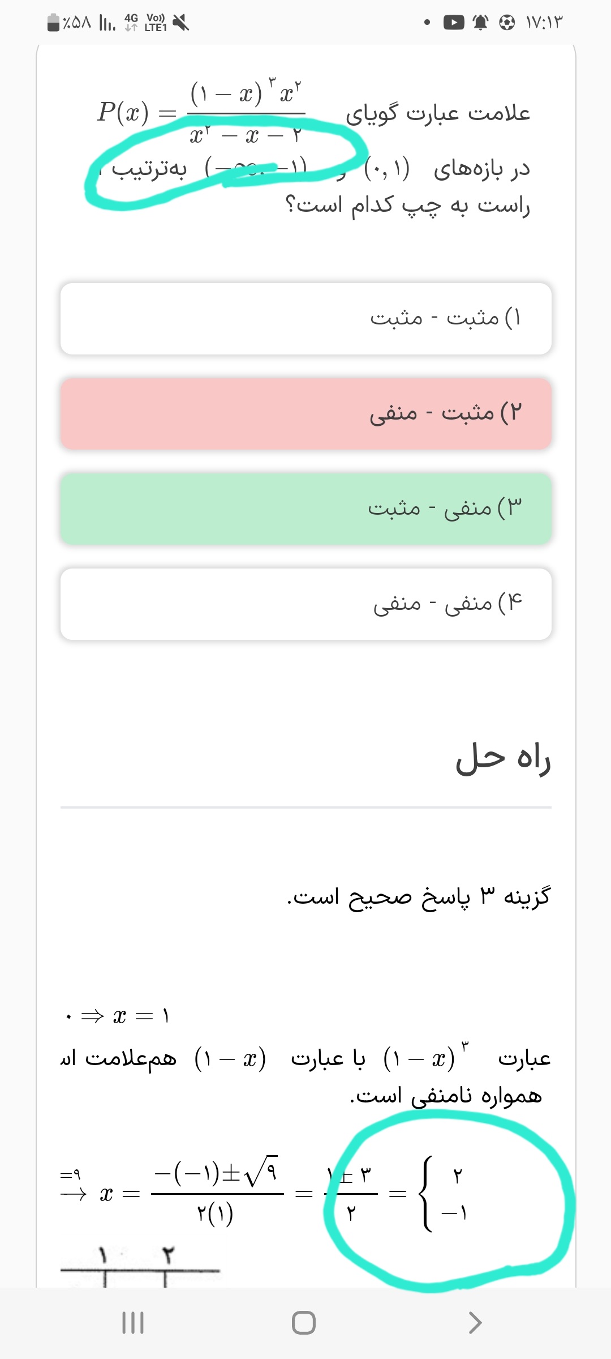Tap the battery percentage indicator
This screenshot has height=1359, width=611.
coord(69,23)
